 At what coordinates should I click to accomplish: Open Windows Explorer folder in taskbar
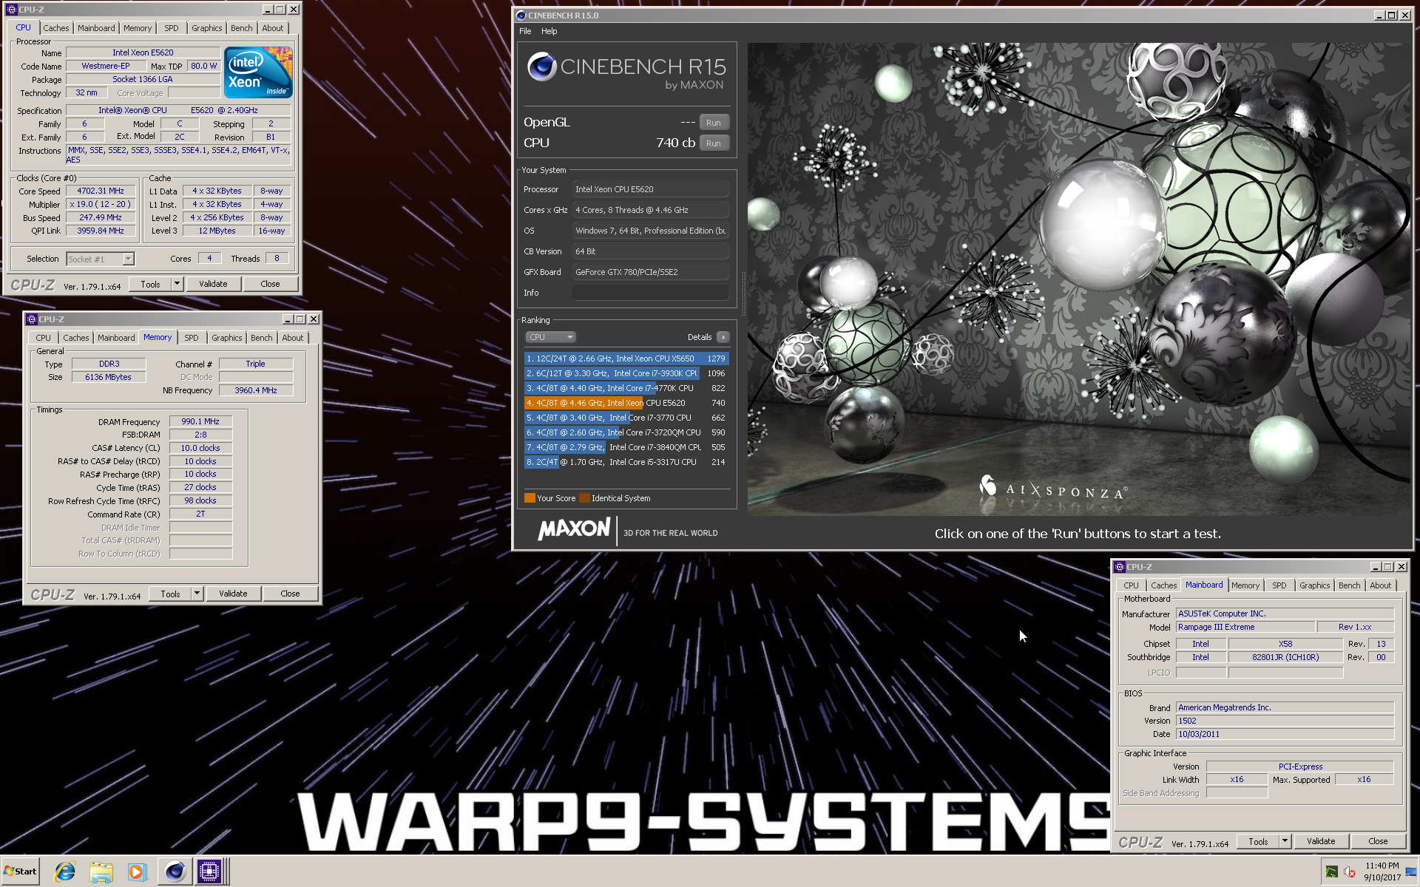coord(101,871)
